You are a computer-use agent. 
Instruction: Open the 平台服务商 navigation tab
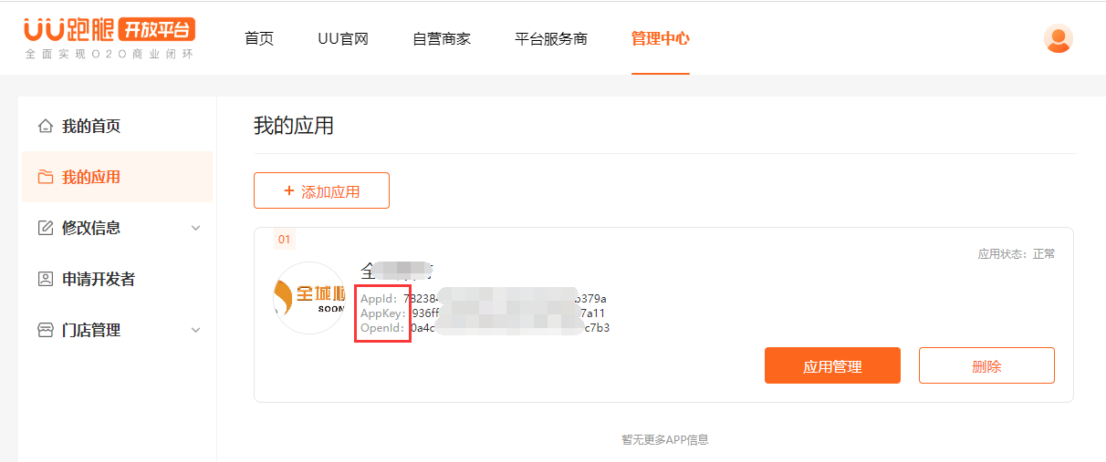(551, 38)
